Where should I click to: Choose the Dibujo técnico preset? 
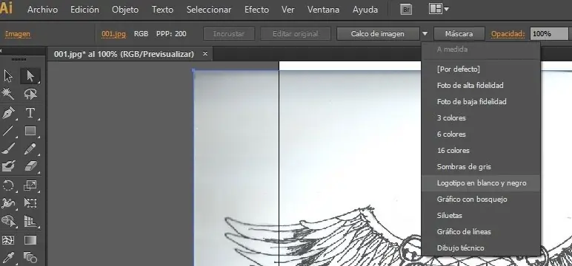[x=480, y=248]
